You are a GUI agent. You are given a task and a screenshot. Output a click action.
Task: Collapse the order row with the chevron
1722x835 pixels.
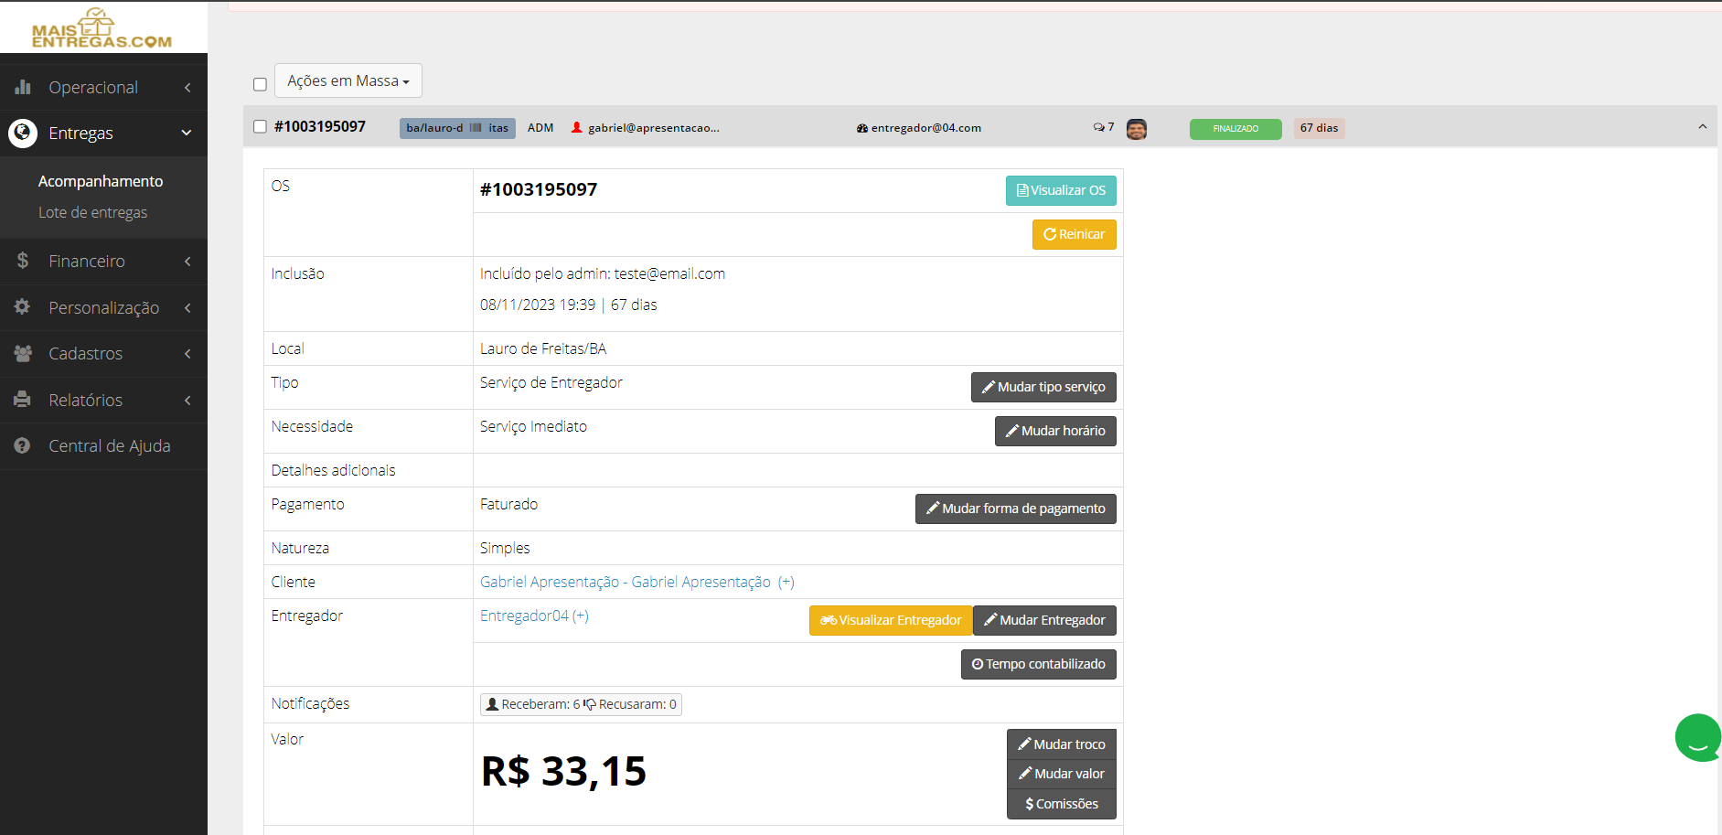click(x=1702, y=127)
